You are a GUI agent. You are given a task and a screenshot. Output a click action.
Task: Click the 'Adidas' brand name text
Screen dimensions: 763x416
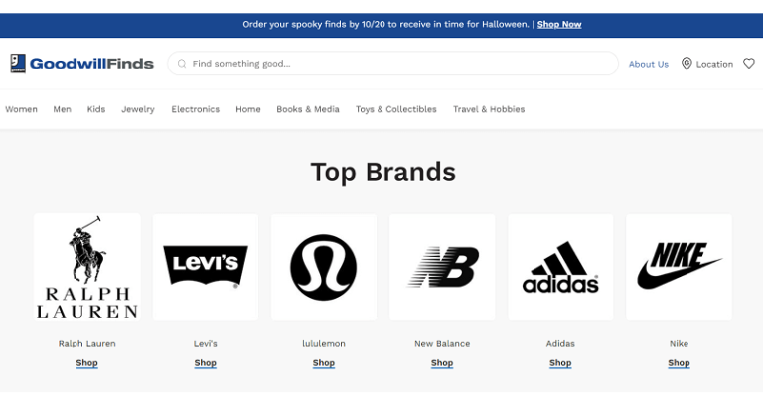point(560,343)
